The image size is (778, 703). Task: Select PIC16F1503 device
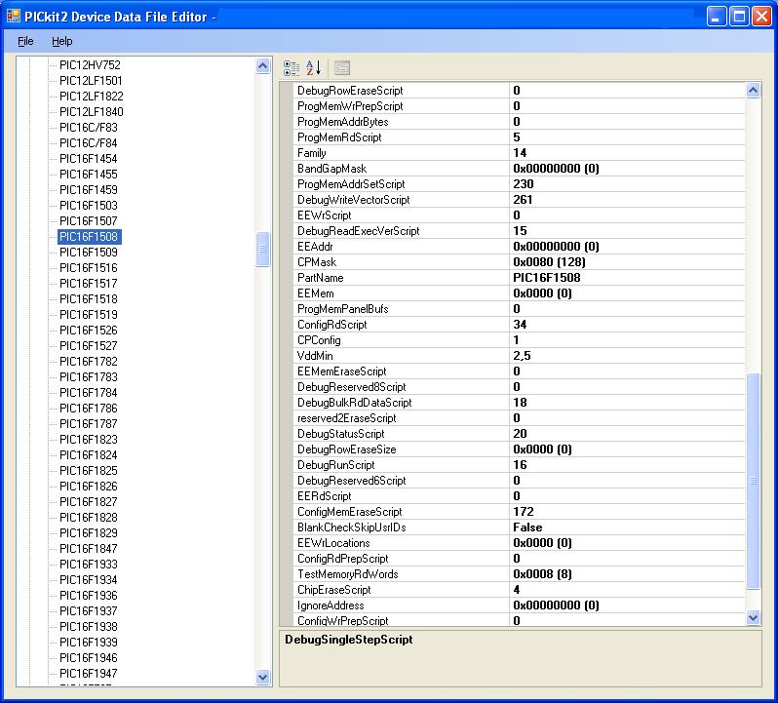coord(89,206)
